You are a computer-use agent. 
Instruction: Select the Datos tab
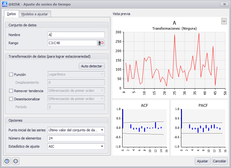pyautogui.click(x=11, y=14)
